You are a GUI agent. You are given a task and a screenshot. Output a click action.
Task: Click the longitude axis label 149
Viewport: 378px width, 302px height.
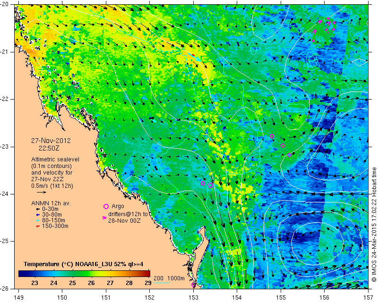(19, 297)
